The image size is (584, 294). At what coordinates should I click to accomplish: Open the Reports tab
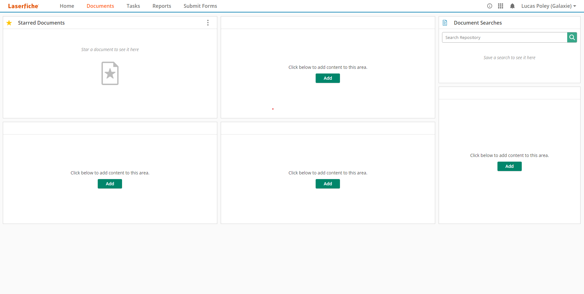[162, 6]
